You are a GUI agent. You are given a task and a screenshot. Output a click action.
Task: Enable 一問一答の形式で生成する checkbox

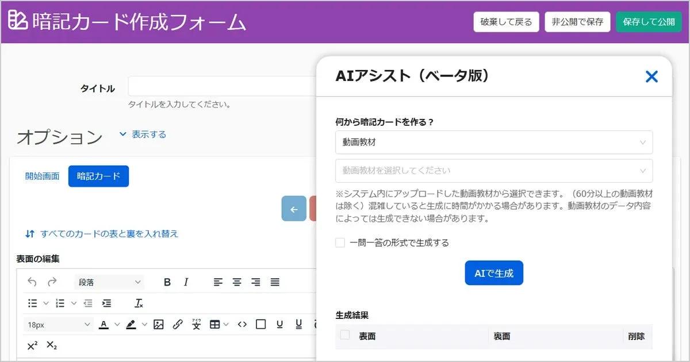pyautogui.click(x=339, y=242)
